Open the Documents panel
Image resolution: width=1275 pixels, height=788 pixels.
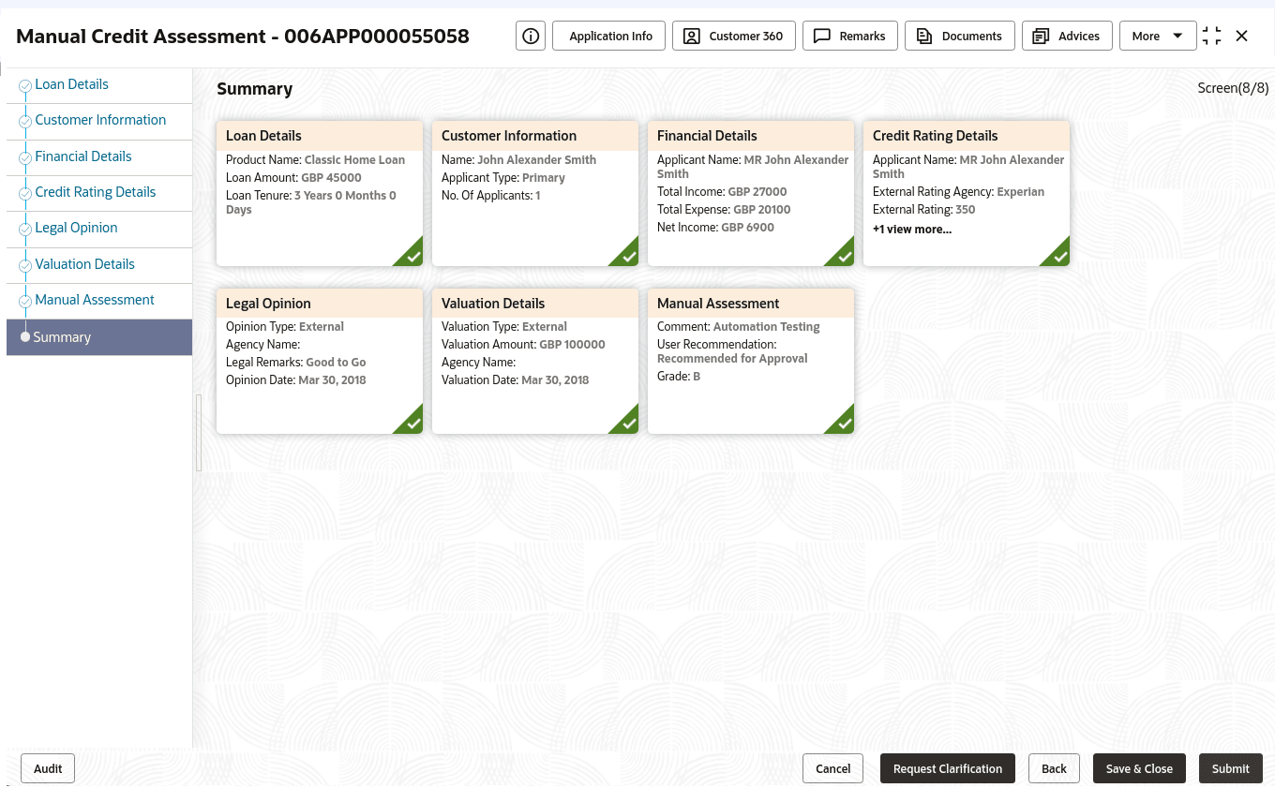[x=960, y=36]
